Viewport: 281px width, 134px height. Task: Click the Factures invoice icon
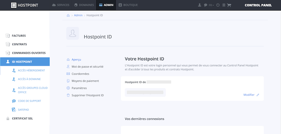(8, 35)
